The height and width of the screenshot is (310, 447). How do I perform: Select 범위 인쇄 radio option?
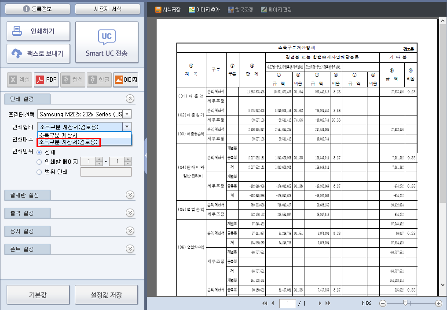pyautogui.click(x=39, y=172)
